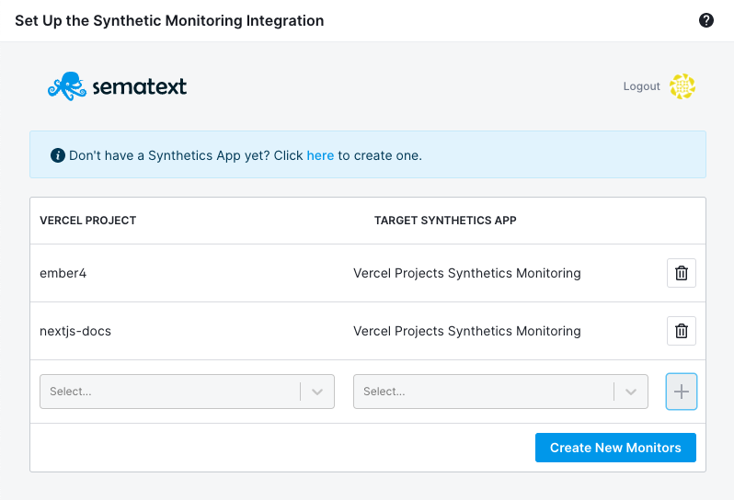Viewport: 734px width, 500px height.
Task: Add new mapping with plus button
Action: (x=681, y=392)
